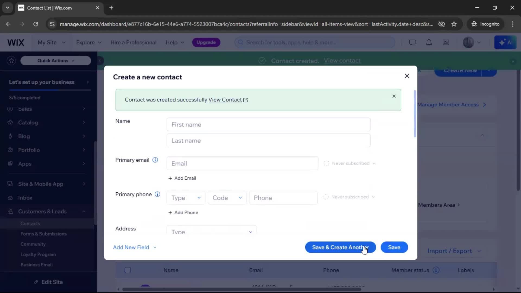The width and height of the screenshot is (521, 293).
Task: Click View contact link in green banner
Action: click(x=342, y=61)
